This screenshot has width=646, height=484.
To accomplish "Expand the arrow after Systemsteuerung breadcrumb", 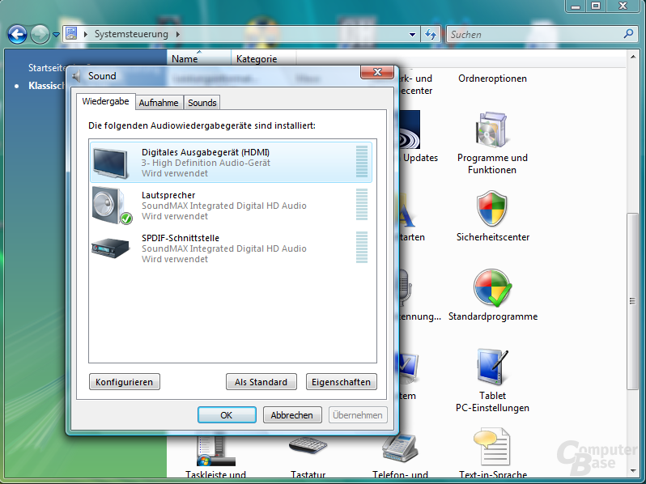I will (178, 34).
